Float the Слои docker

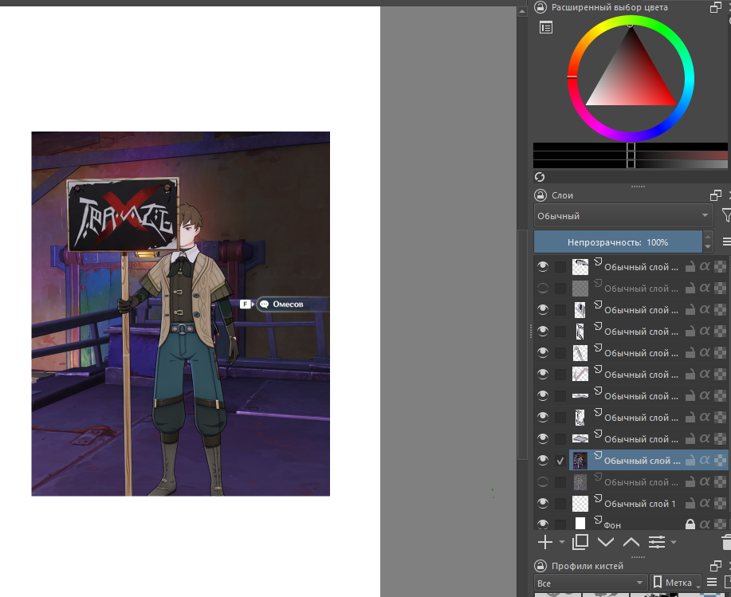(715, 194)
